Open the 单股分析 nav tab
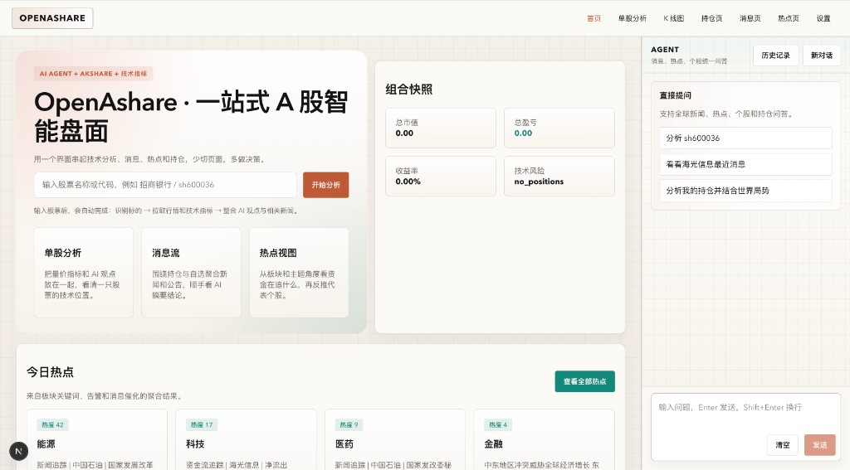 (x=632, y=18)
